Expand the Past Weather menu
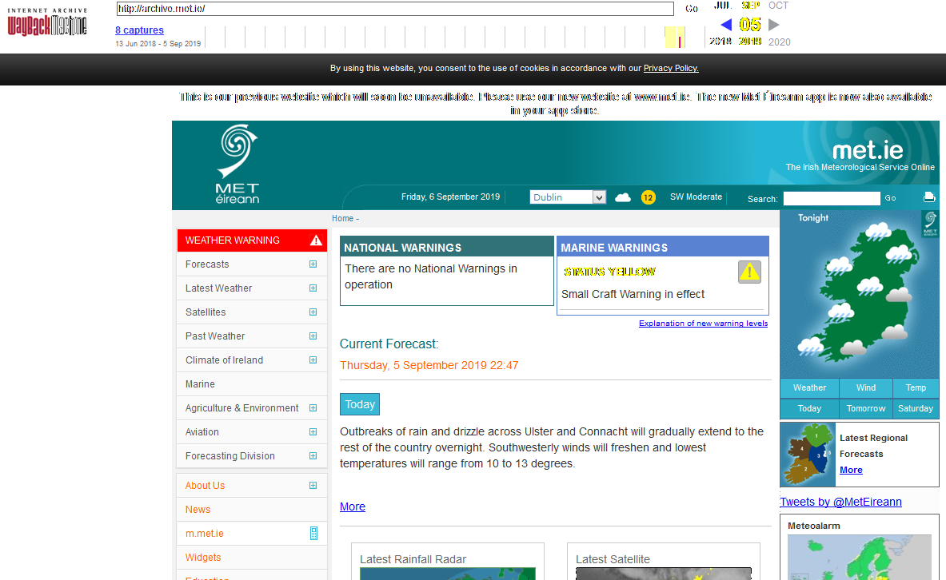 click(313, 336)
